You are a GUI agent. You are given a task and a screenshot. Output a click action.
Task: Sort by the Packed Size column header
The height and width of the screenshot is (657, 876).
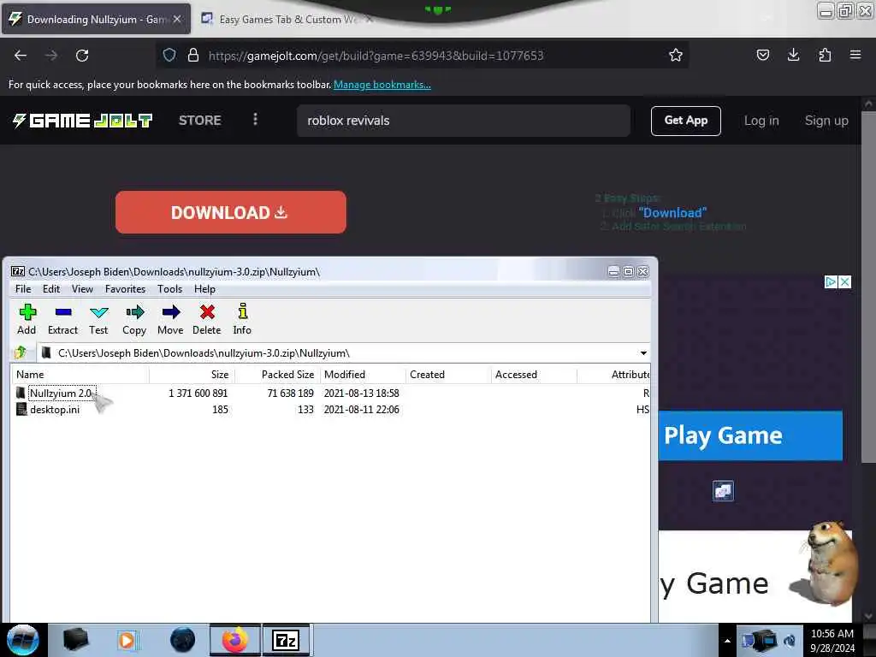pos(277,375)
